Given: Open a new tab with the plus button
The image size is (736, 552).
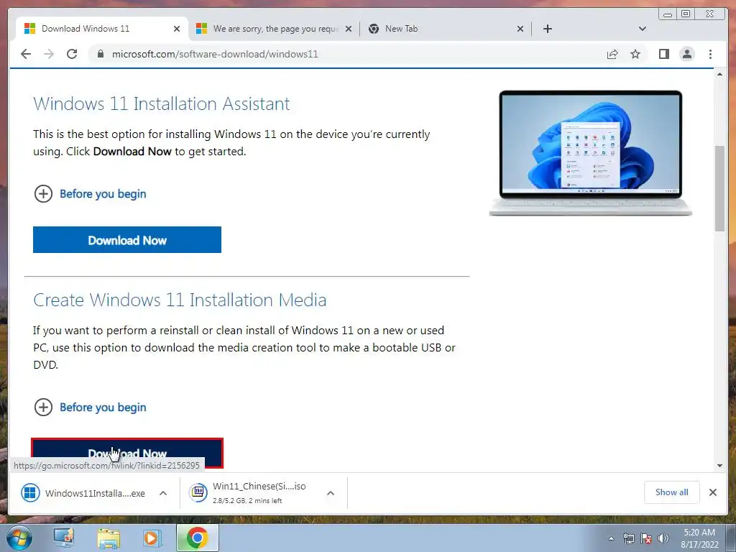Looking at the screenshot, I should [x=547, y=29].
